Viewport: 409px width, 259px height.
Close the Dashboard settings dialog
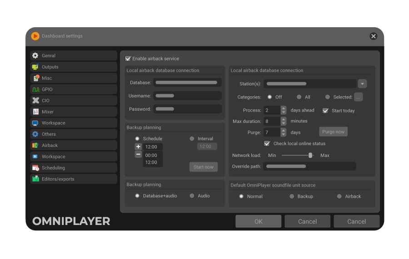[x=373, y=36]
